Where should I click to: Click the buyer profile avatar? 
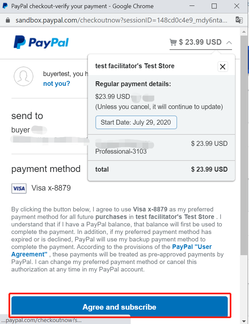click(x=24, y=76)
